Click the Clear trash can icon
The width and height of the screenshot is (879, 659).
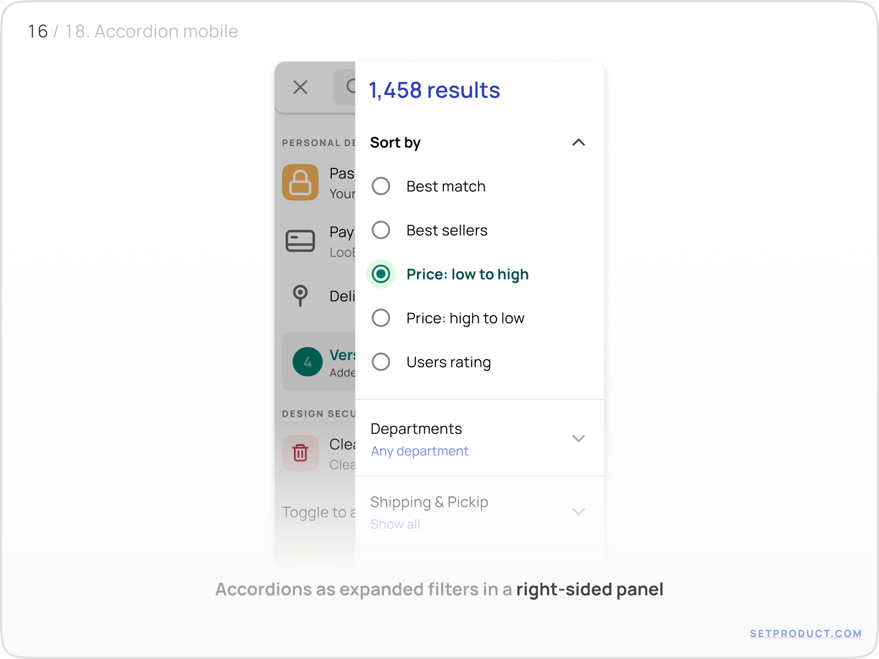tap(300, 454)
